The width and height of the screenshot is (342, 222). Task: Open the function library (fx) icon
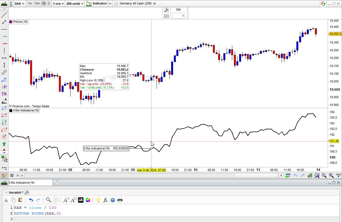tap(105, 200)
